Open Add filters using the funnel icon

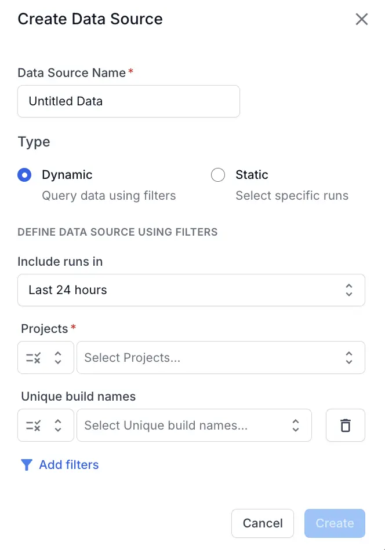[26, 464]
